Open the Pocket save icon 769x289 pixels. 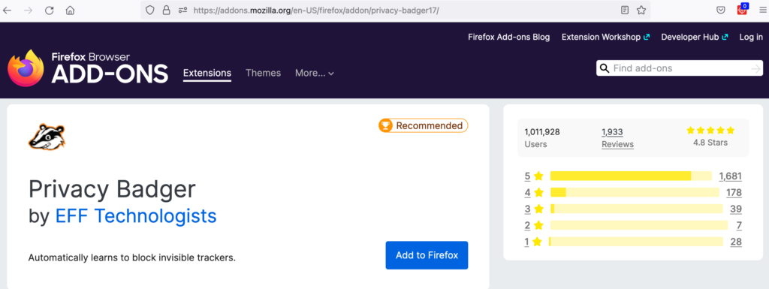click(x=720, y=11)
